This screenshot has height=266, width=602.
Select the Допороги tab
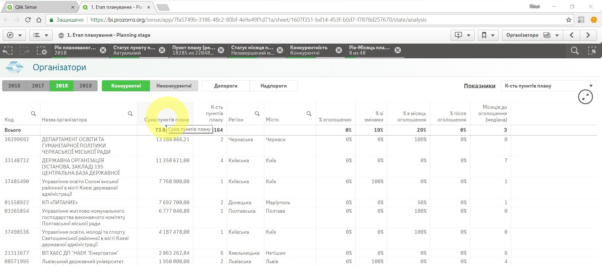pyautogui.click(x=225, y=86)
